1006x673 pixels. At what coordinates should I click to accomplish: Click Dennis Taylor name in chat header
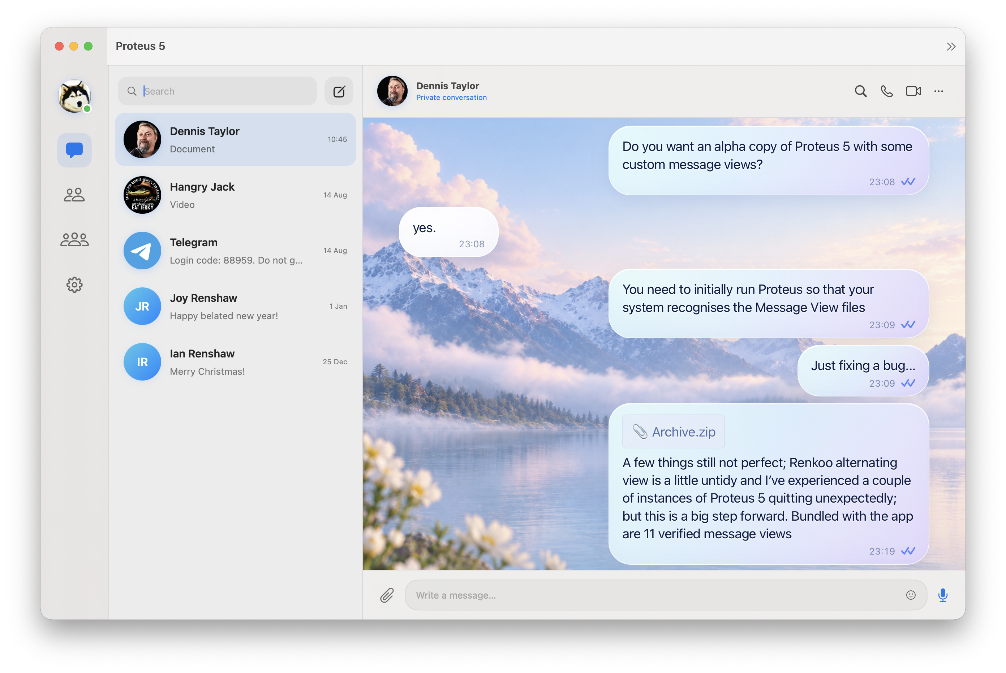coord(447,86)
